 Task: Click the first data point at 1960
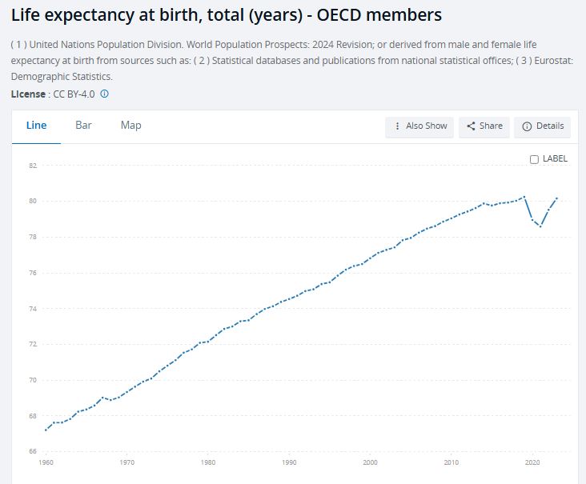pos(46,430)
